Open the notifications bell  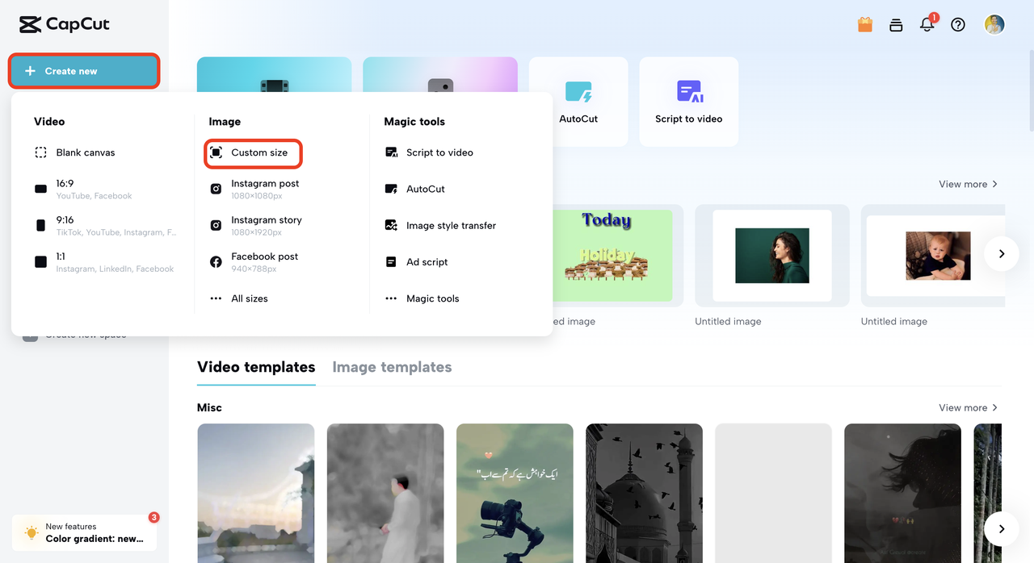(927, 24)
